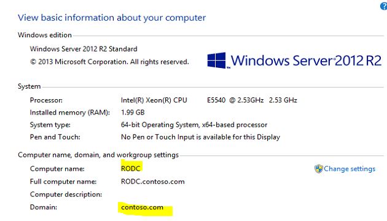
Task: Click the 64-bit Operating System type value
Action: pyautogui.click(x=194, y=125)
